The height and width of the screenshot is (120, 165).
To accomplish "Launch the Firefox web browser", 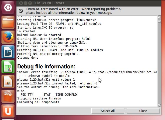I will [x=8, y=37].
